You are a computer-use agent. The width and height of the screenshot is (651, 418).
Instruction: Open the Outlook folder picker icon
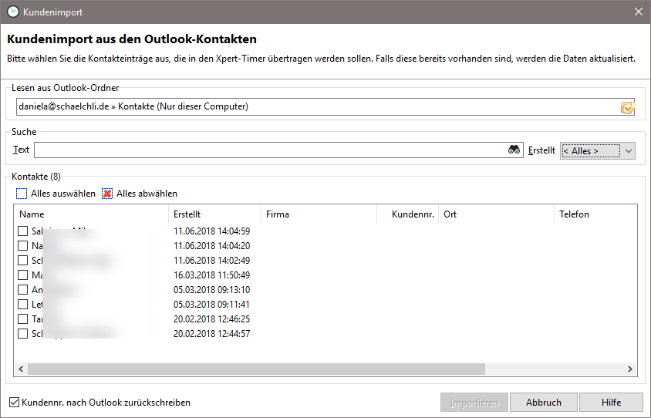(x=627, y=108)
